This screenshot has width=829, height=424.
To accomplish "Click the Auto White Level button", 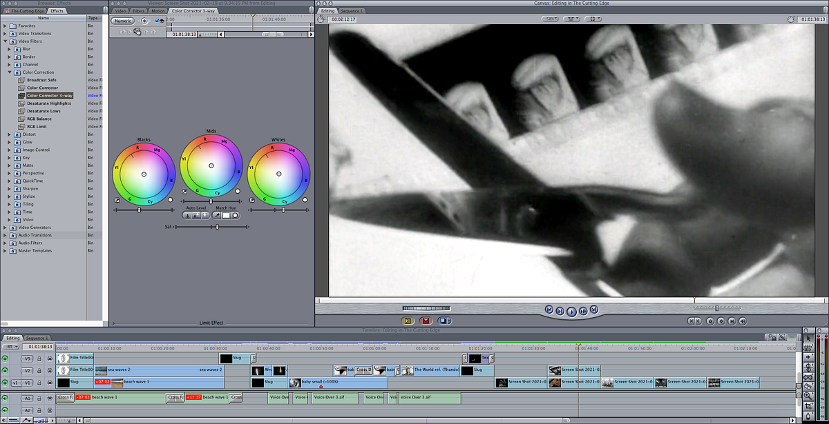I will pyautogui.click(x=204, y=215).
